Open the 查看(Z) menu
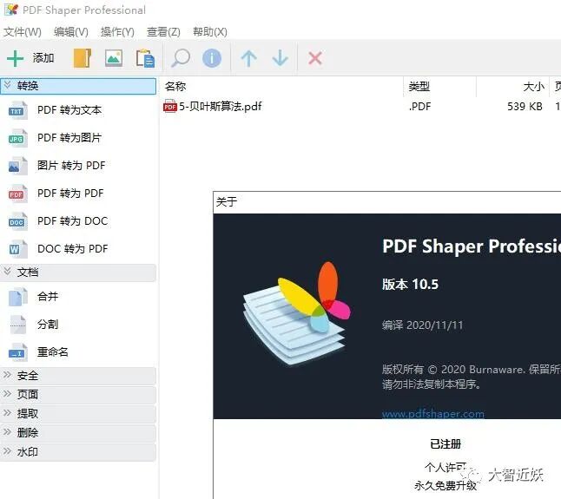 tap(163, 32)
